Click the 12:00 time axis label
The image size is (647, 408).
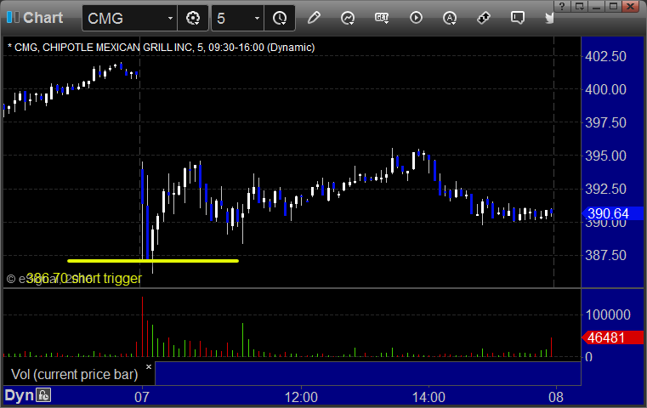click(301, 397)
